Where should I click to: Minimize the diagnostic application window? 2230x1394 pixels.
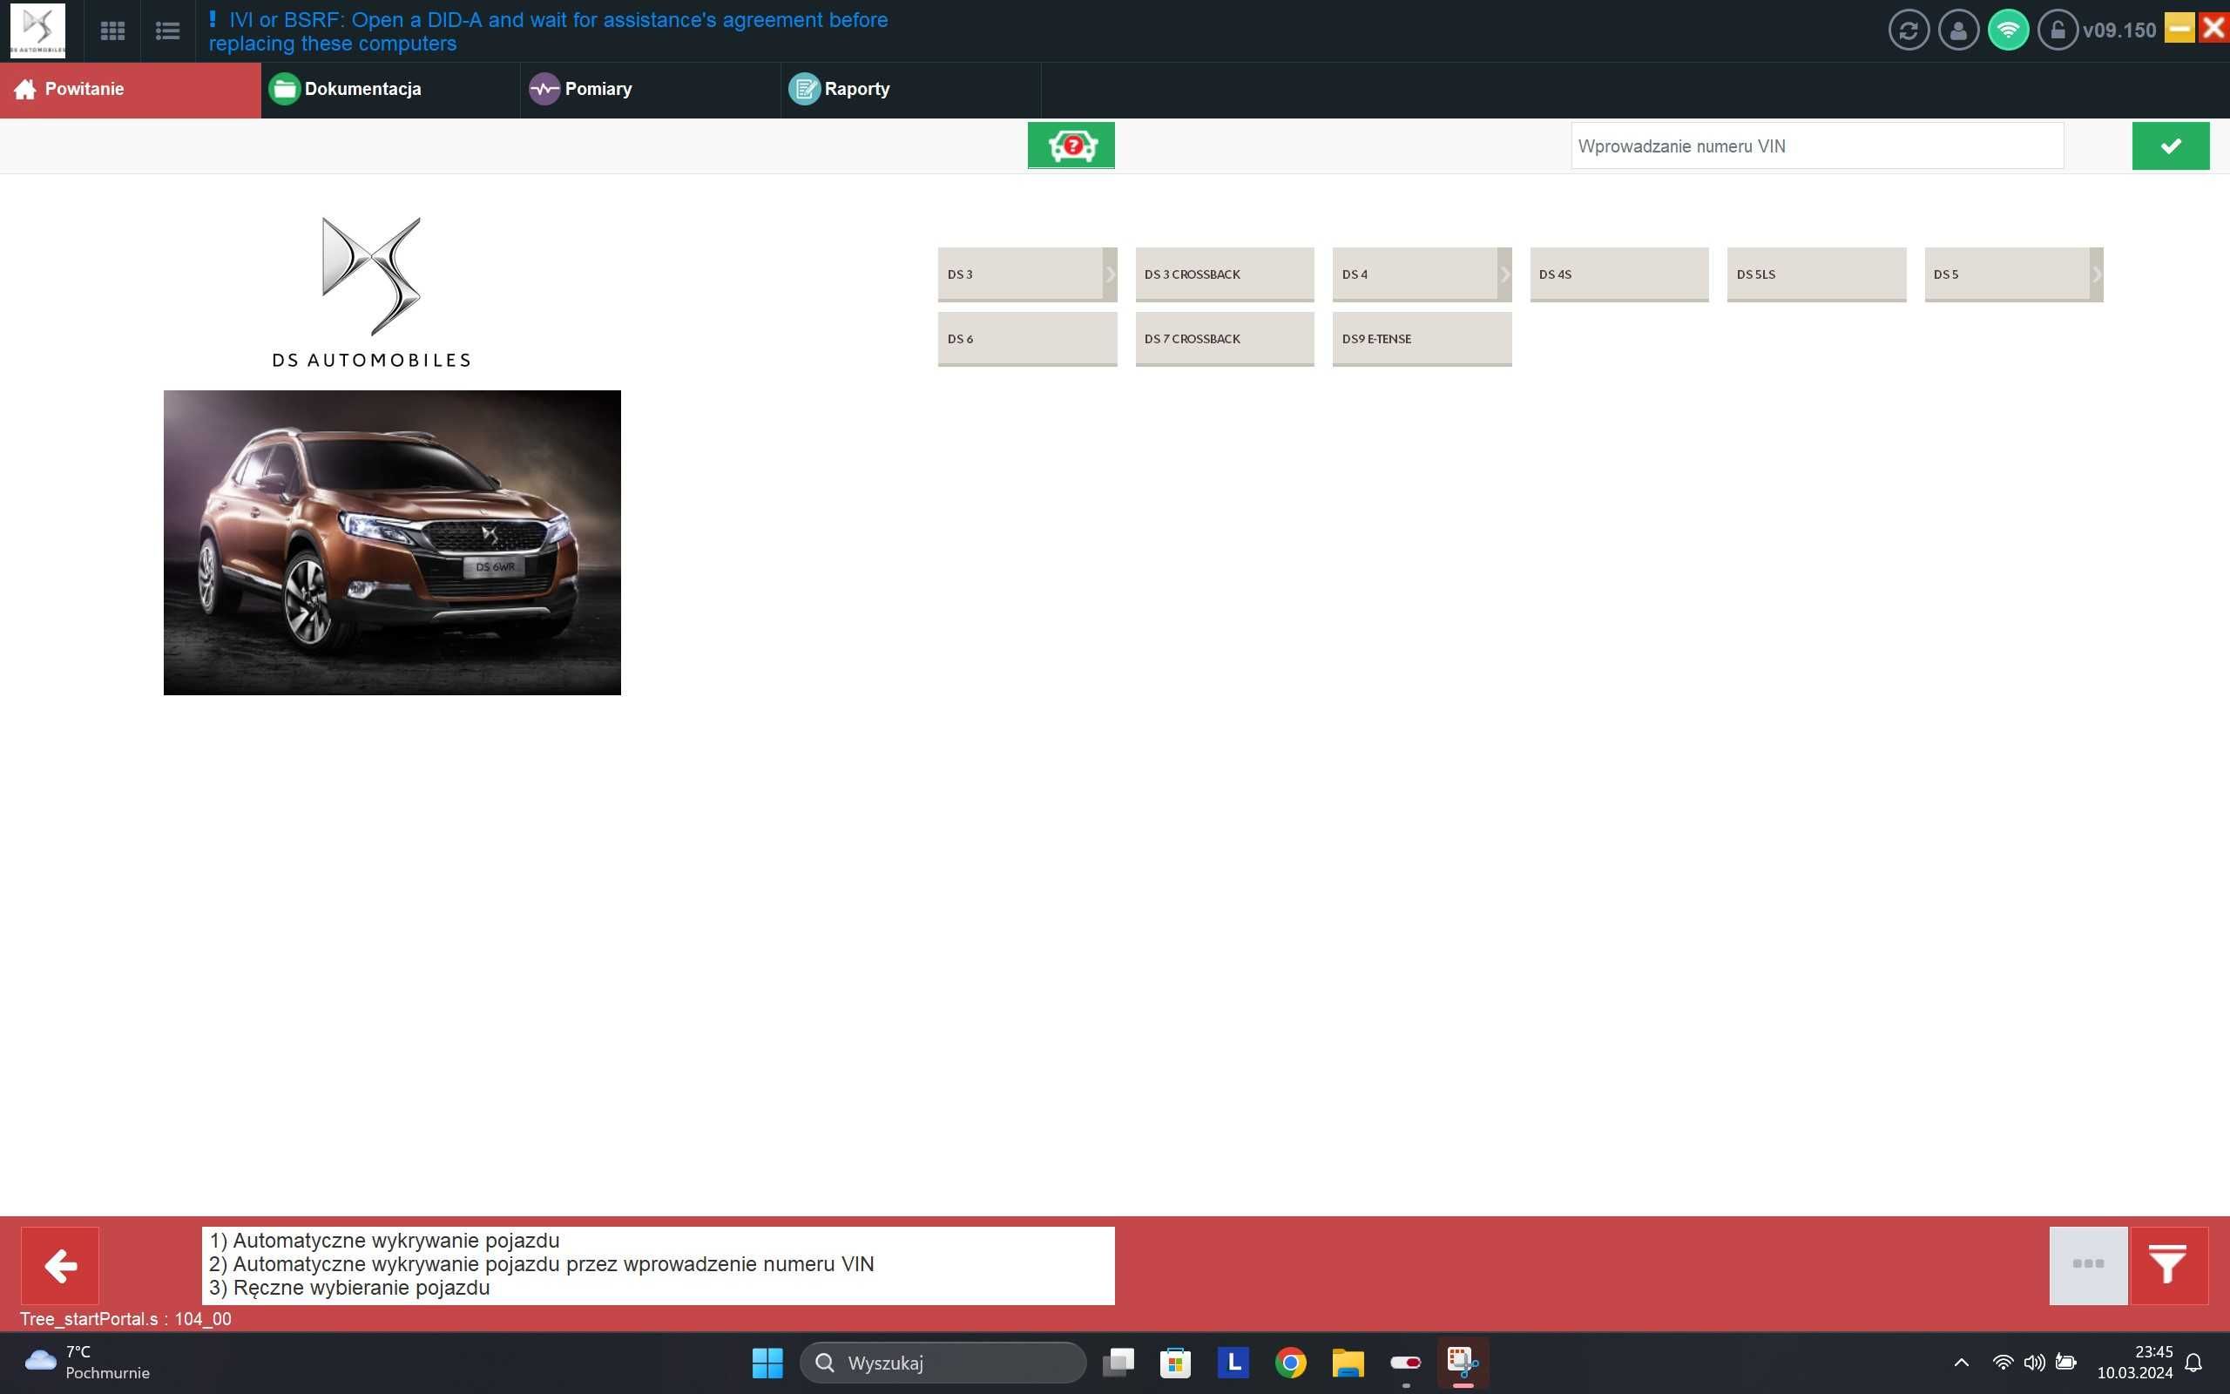[2179, 28]
